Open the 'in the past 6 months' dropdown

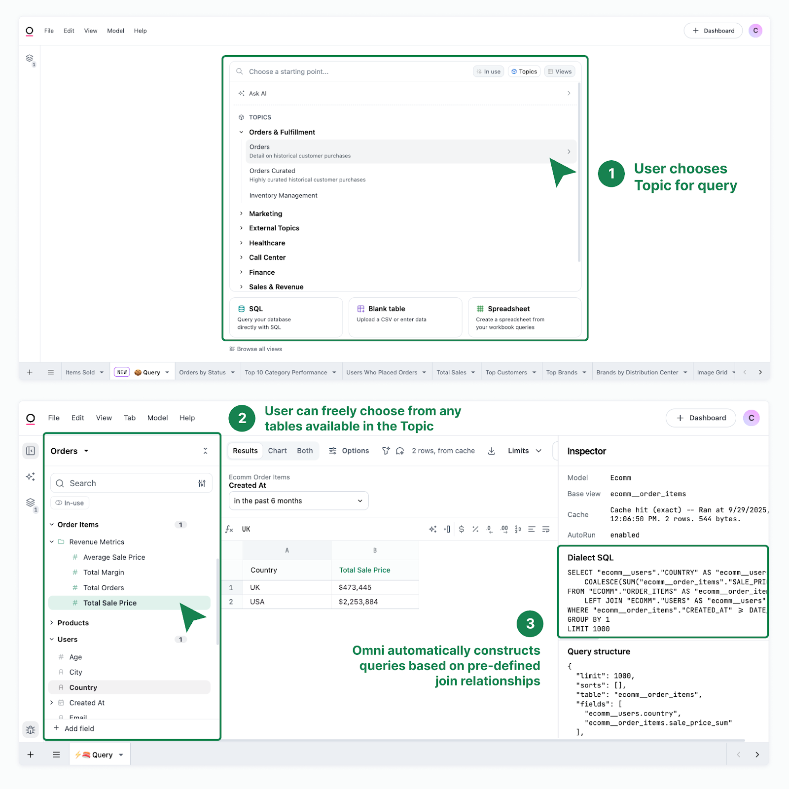(x=298, y=501)
